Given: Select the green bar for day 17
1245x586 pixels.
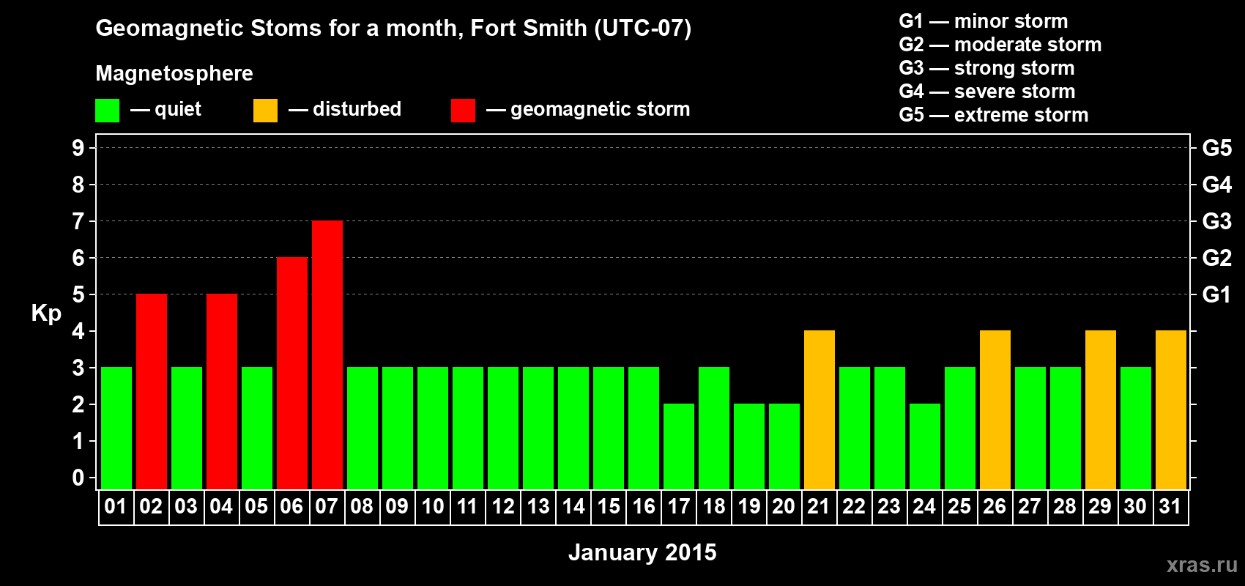Looking at the screenshot, I should 679,447.
